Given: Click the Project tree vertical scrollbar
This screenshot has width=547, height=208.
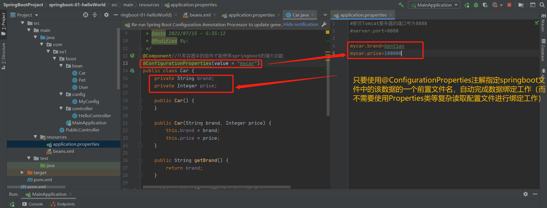Looking at the screenshot, I should [x=118, y=58].
